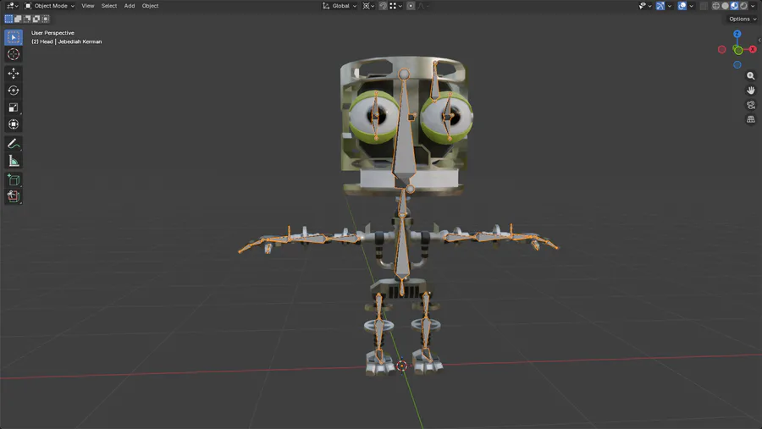The height and width of the screenshot is (429, 762).
Task: Toggle the camera view icon
Action: point(751,105)
